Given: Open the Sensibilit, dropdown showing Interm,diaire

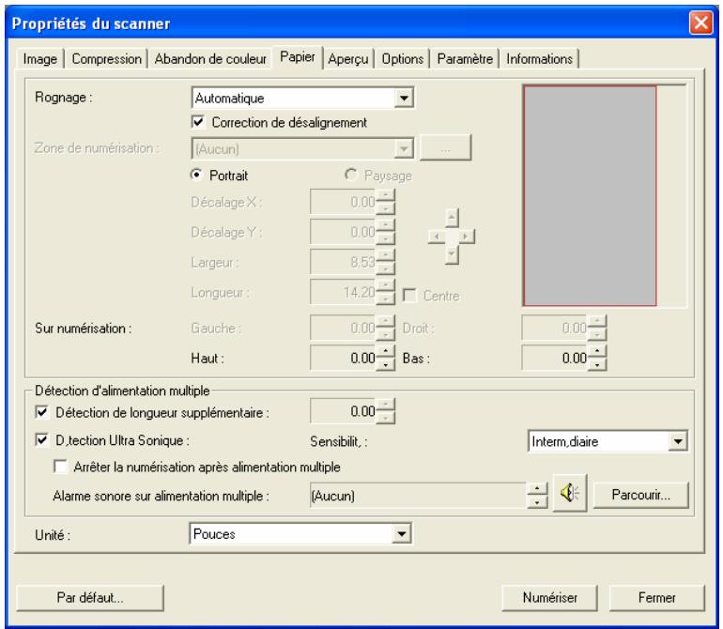Looking at the screenshot, I should (x=677, y=441).
